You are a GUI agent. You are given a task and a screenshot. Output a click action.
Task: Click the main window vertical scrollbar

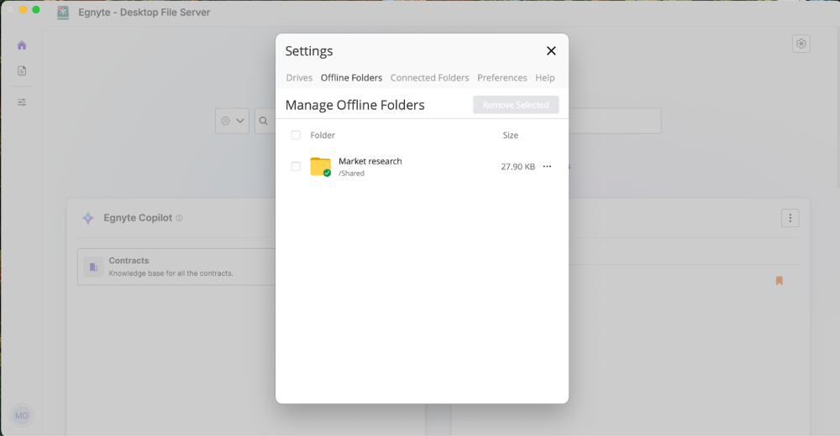(837, 107)
